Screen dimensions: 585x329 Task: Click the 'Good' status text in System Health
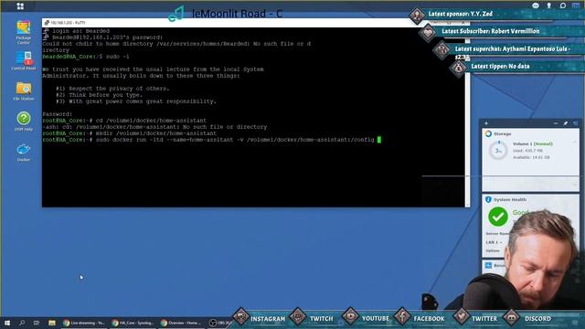520,213
